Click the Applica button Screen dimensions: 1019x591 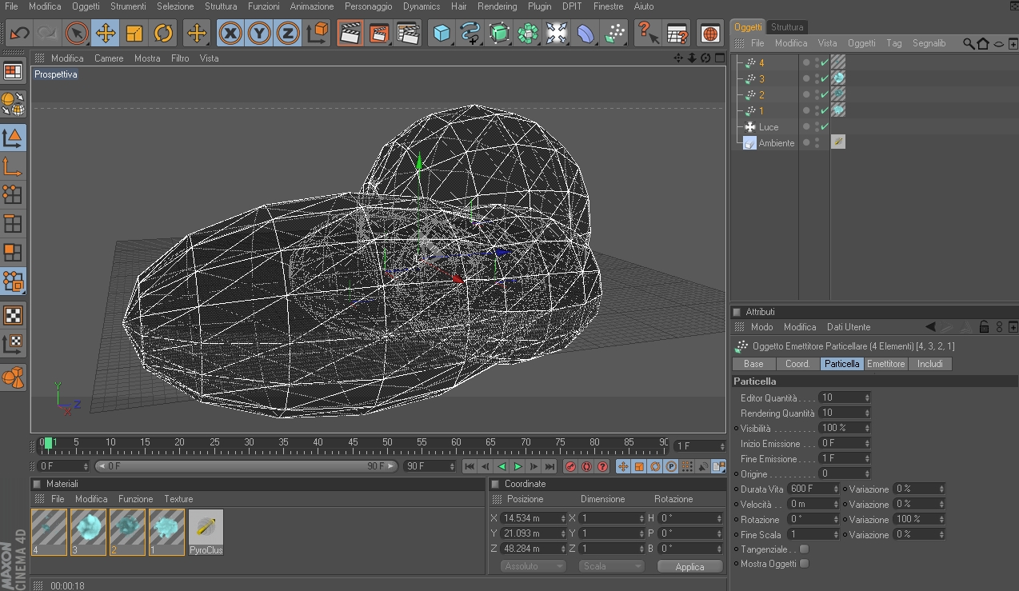click(x=689, y=566)
